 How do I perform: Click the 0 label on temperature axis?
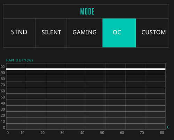click(8, 133)
